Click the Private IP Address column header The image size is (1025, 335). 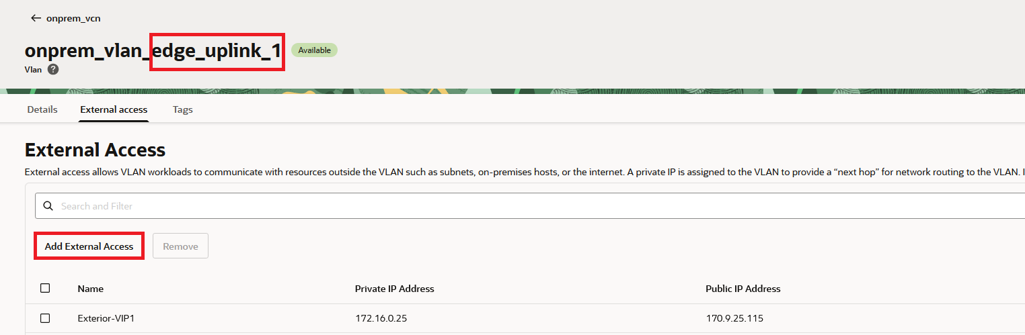coord(394,289)
